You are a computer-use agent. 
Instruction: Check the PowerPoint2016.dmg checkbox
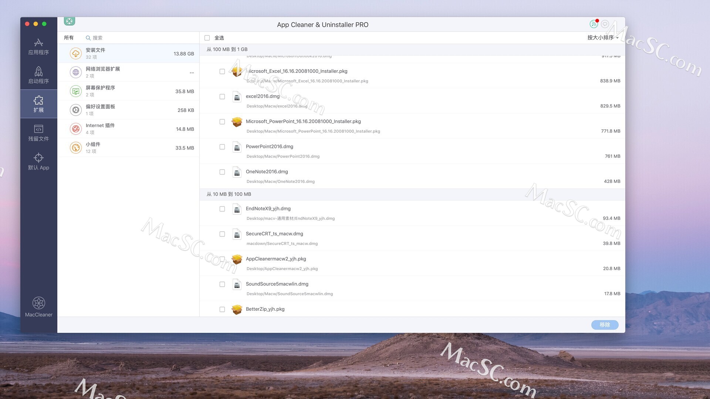click(222, 147)
